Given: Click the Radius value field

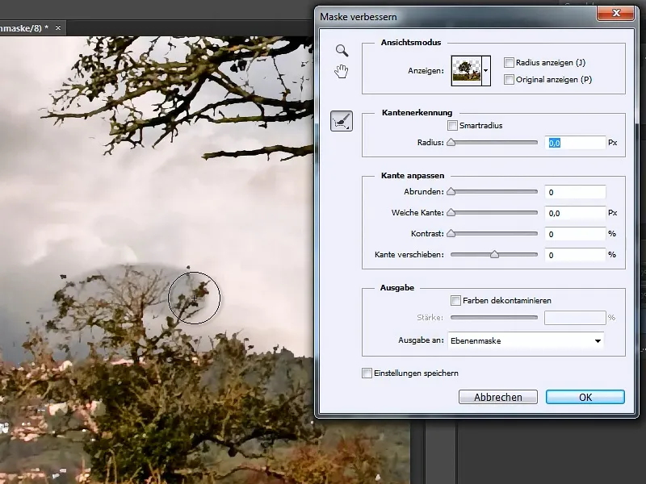Looking at the screenshot, I should [x=575, y=143].
